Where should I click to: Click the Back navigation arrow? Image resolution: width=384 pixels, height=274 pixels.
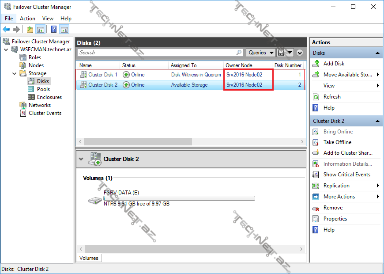coord(6,29)
